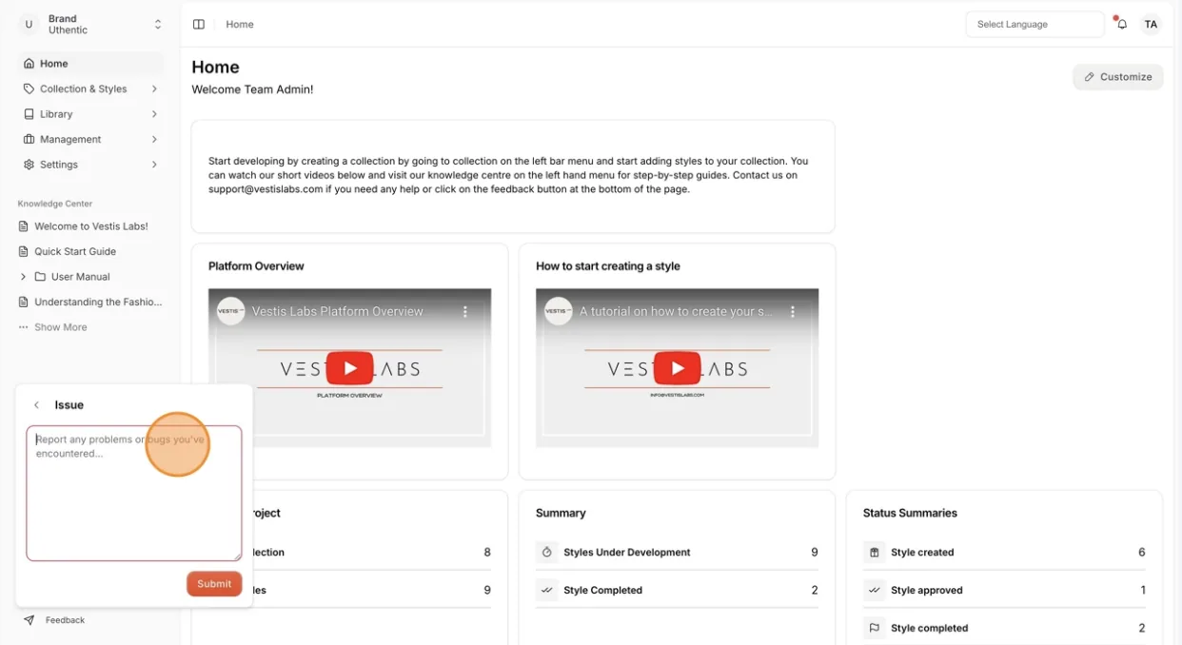Click the Feedback paper-plane icon

(30, 620)
